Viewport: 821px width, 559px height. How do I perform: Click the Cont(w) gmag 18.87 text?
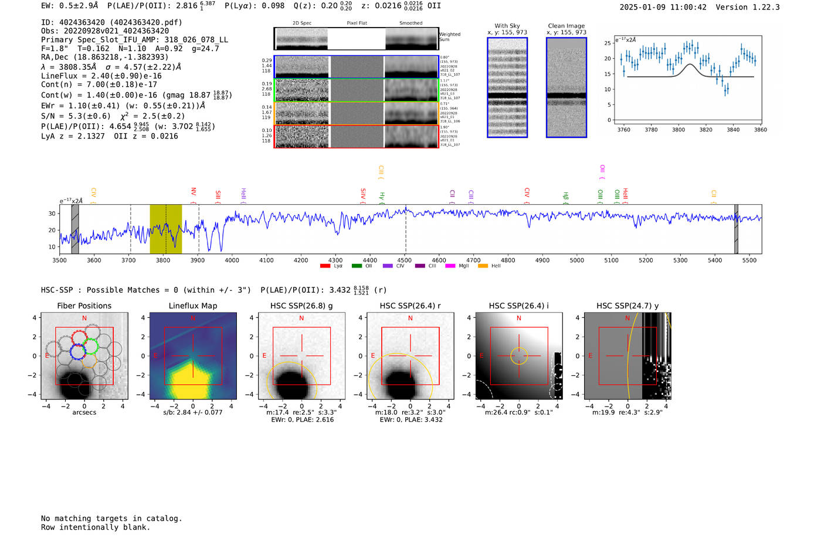coord(137,94)
